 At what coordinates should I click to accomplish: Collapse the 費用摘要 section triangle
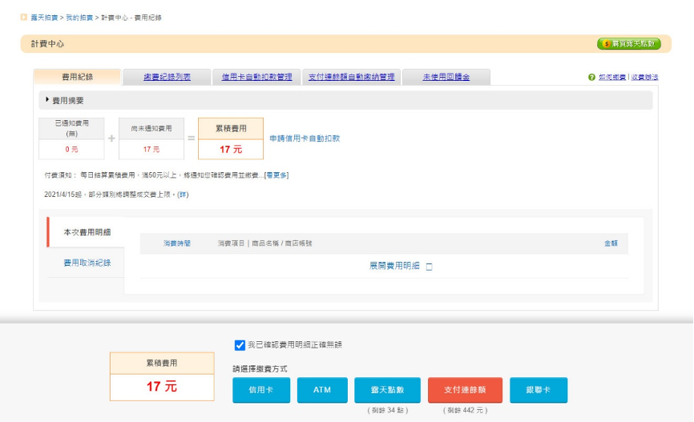pos(47,100)
